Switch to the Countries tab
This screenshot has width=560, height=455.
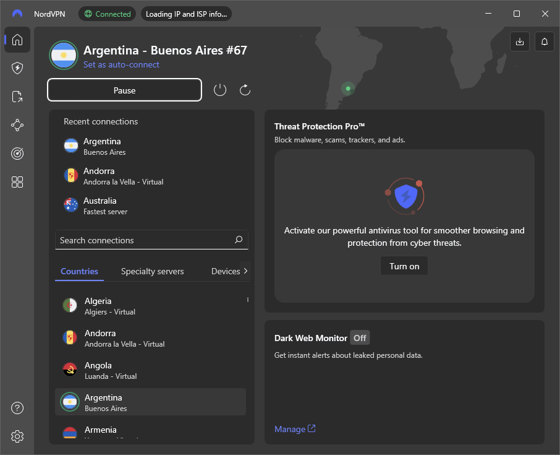(79, 272)
